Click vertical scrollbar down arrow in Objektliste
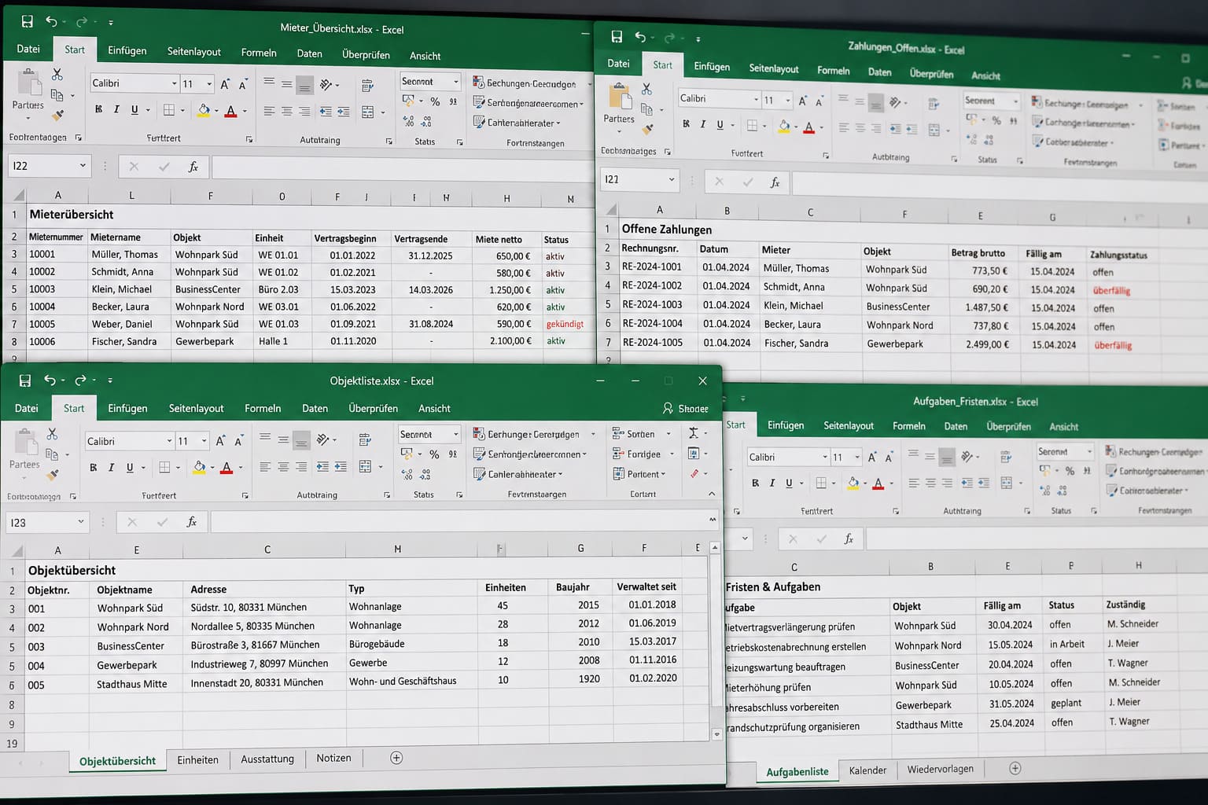 (x=716, y=734)
